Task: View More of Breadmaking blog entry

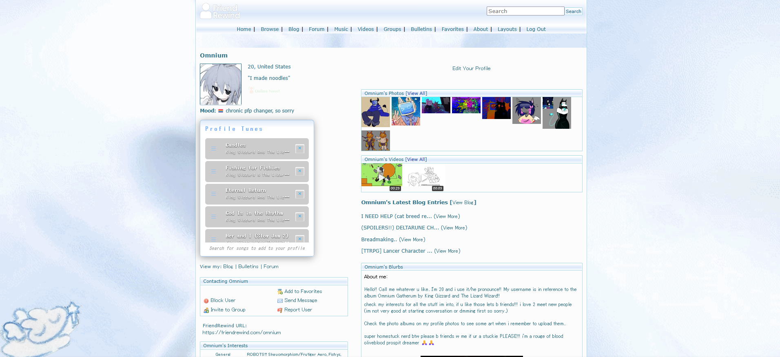Action: [x=412, y=240]
